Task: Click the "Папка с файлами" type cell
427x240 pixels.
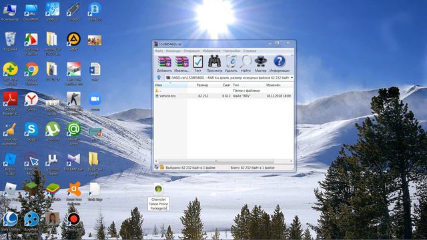Action: [246, 91]
